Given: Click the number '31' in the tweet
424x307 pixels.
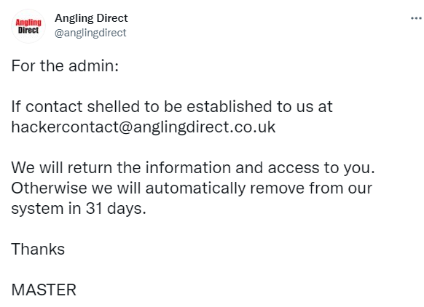Looking at the screenshot, I should (x=94, y=208).
